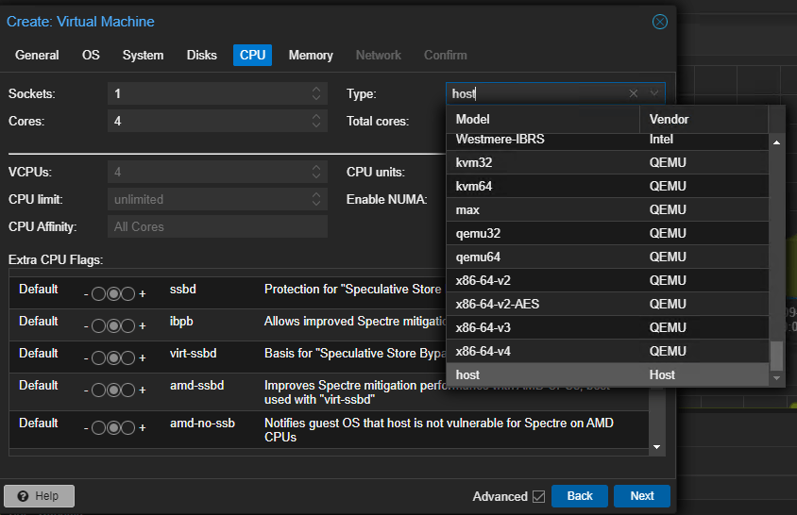Increase VCPUs with the up spinner
The height and width of the screenshot is (515, 797).
click(316, 167)
